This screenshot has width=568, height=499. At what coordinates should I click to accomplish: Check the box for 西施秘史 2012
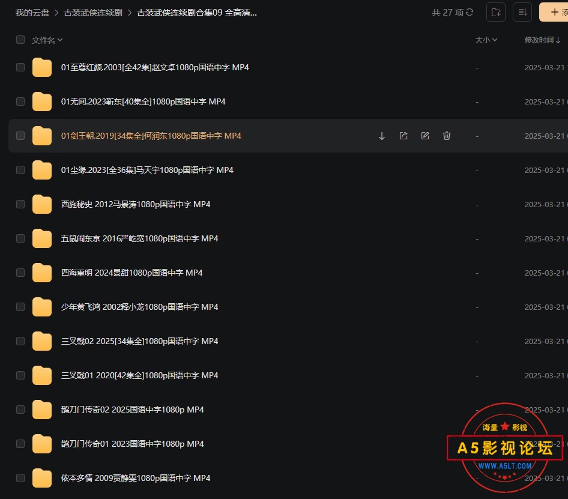(x=20, y=204)
